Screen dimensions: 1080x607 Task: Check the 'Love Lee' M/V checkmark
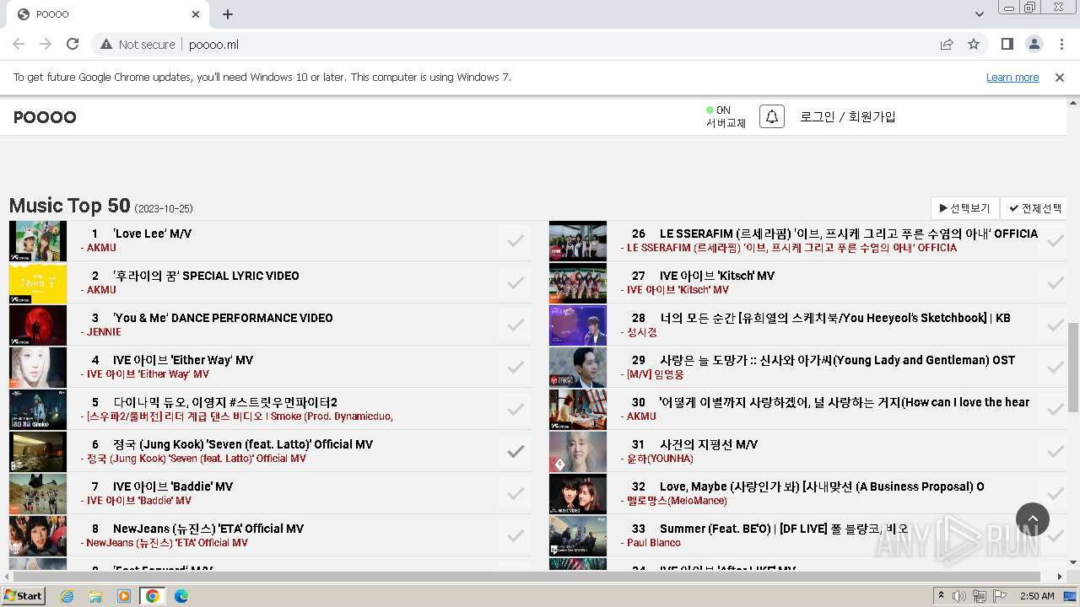click(516, 240)
